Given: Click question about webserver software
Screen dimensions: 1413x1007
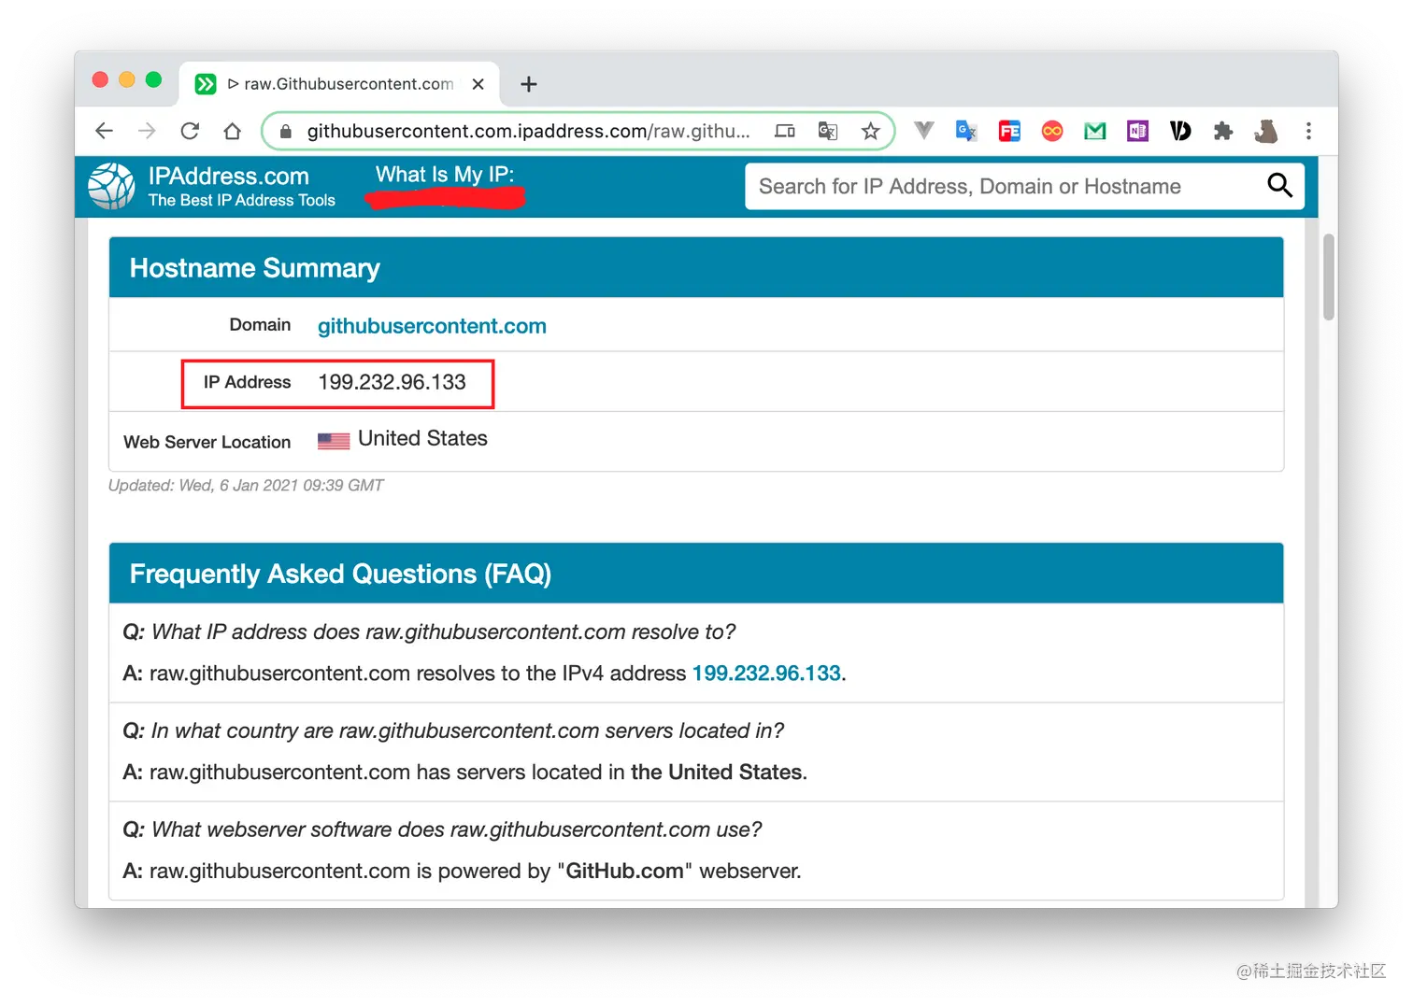Looking at the screenshot, I should (442, 830).
